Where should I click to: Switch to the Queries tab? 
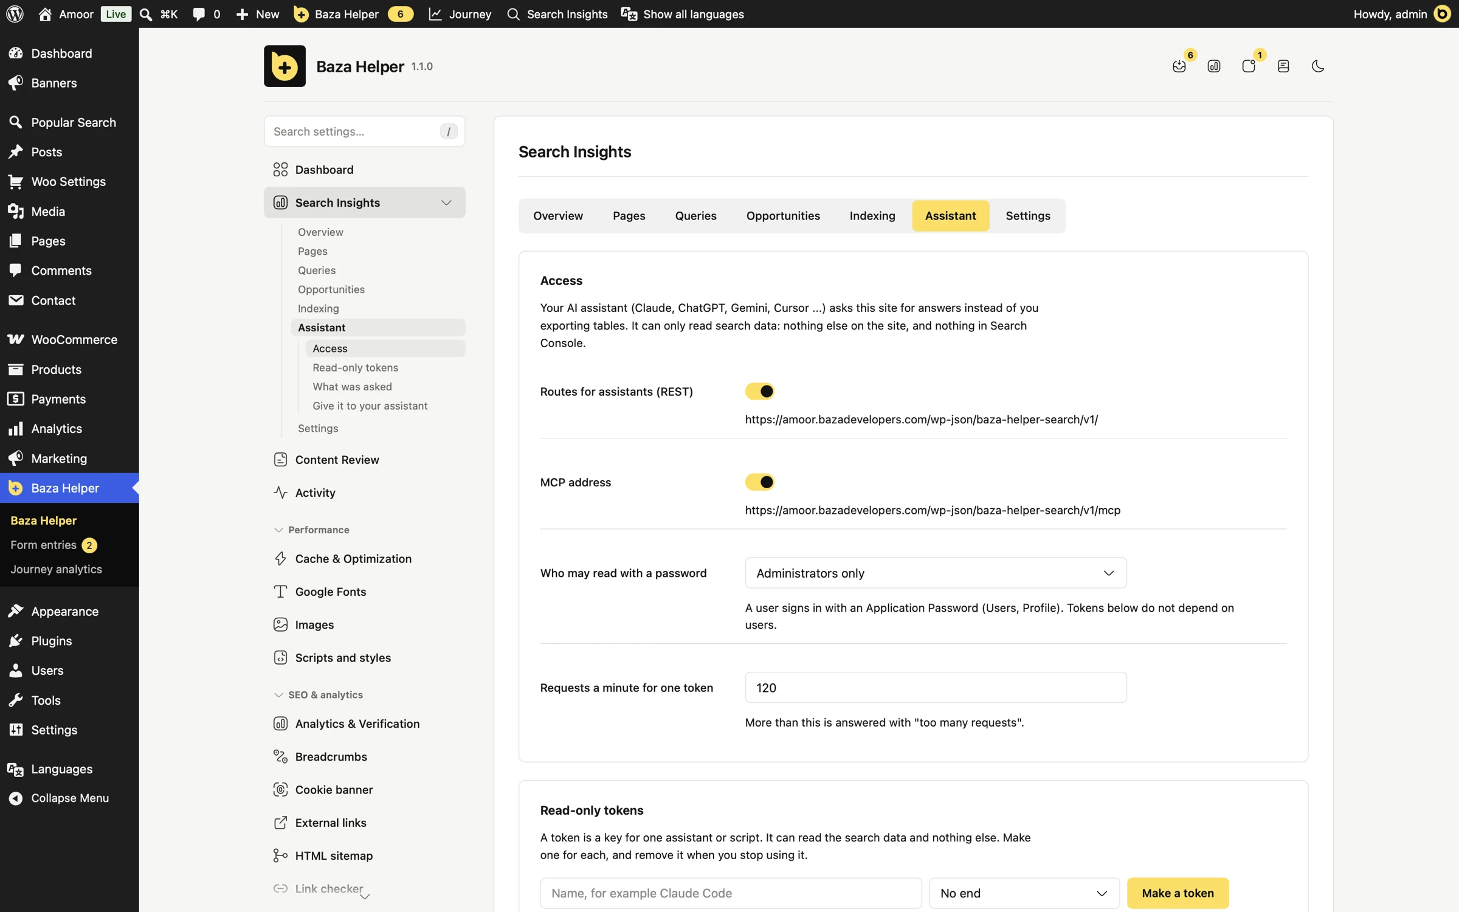695,216
